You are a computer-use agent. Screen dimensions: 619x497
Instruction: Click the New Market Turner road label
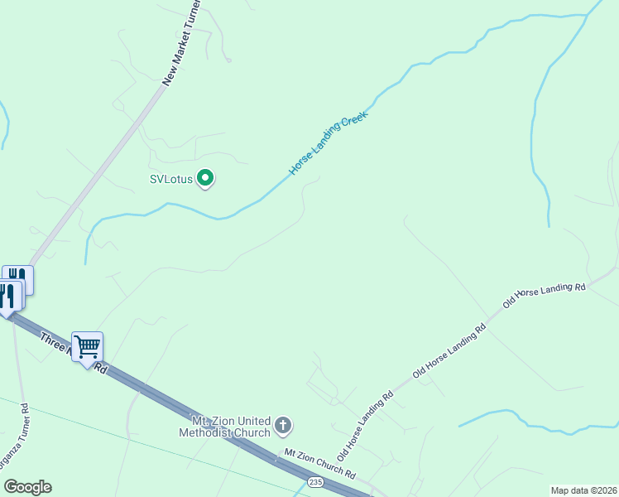181,43
